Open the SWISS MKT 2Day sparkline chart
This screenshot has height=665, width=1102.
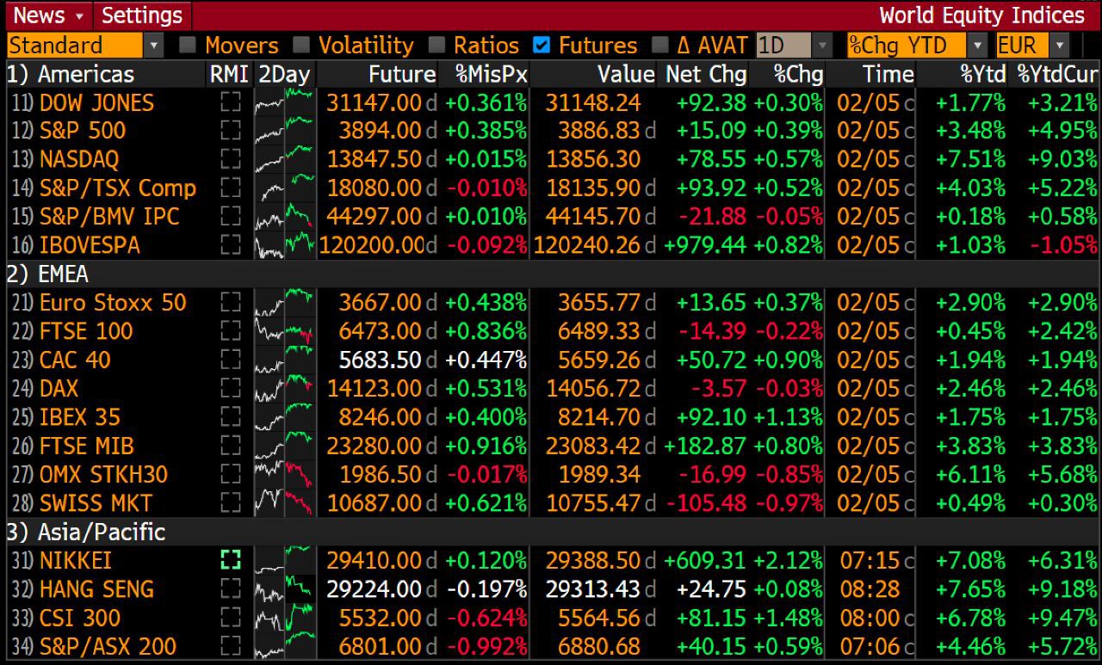point(284,503)
